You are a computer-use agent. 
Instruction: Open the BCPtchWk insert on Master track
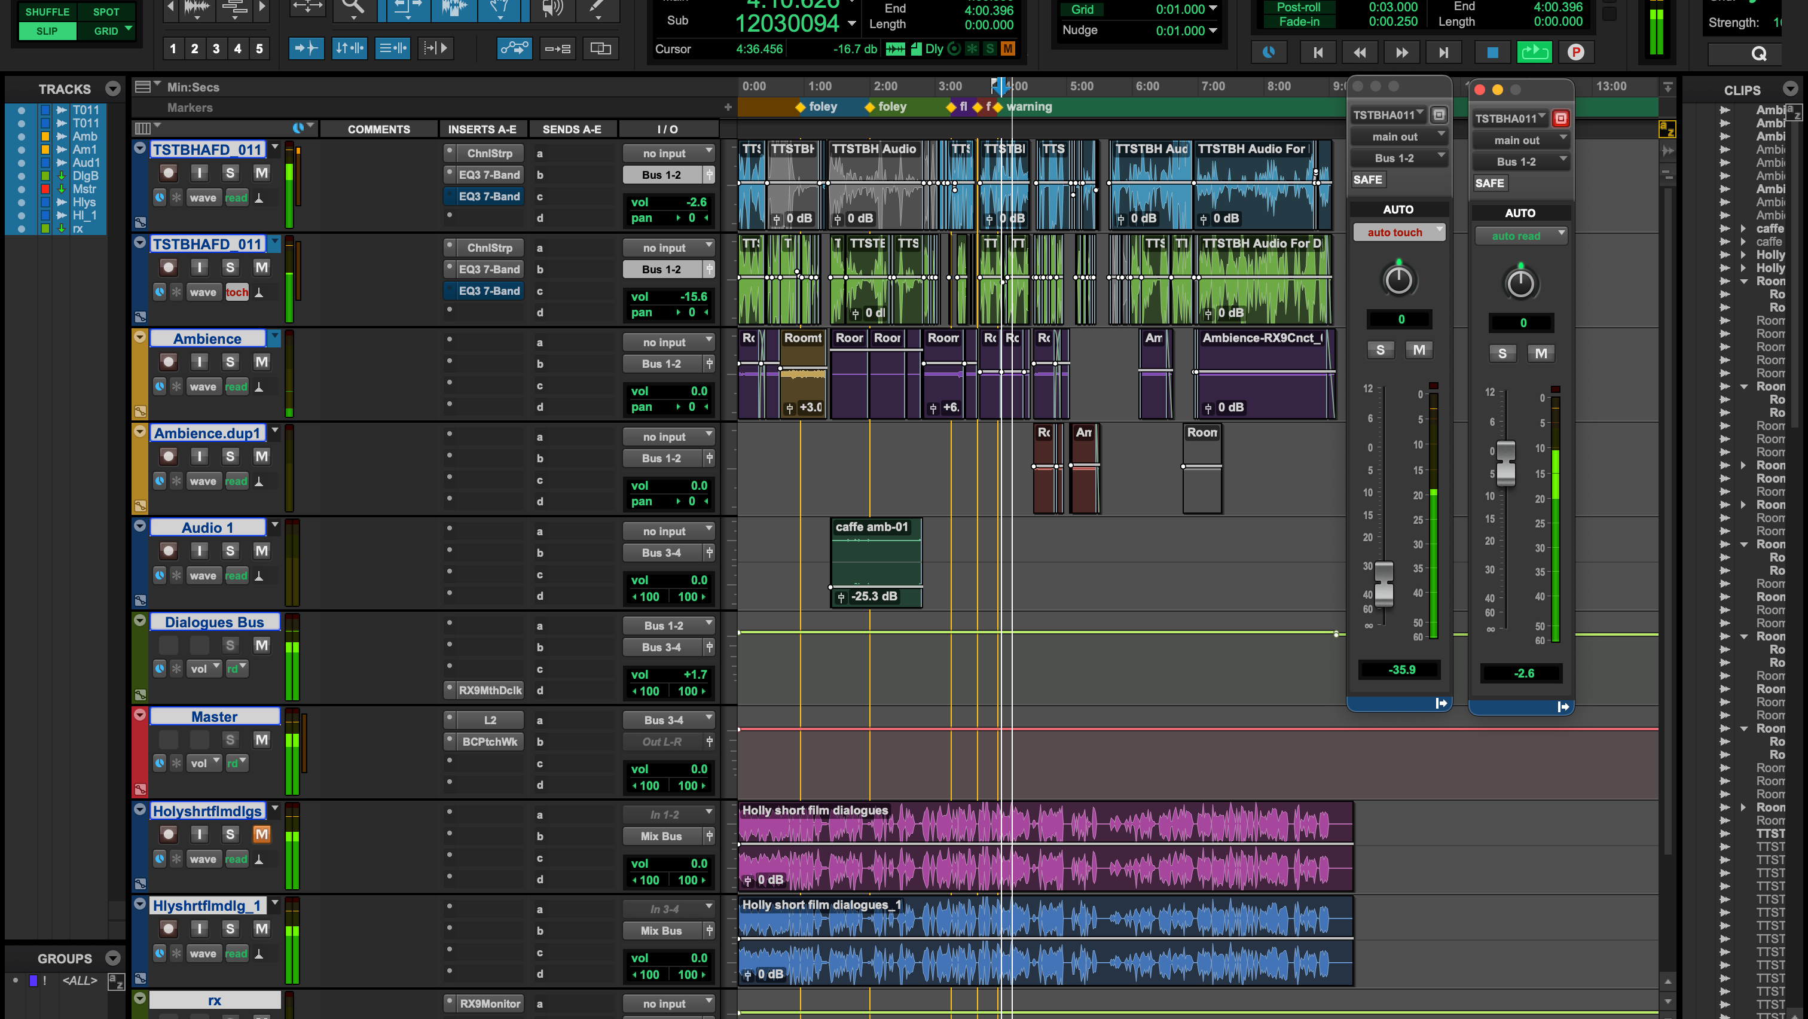click(x=490, y=742)
